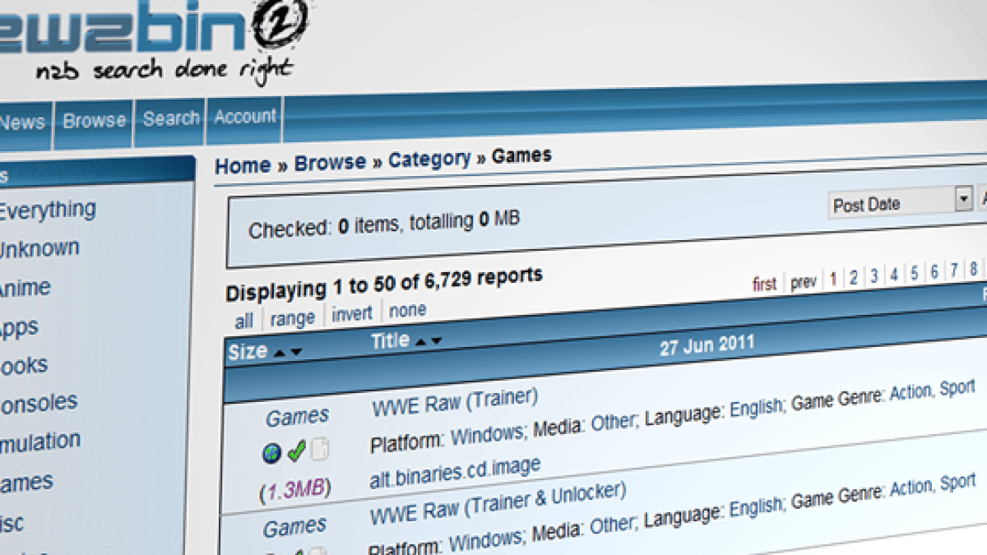Go to results page 3
Image resolution: width=987 pixels, height=555 pixels.
tap(873, 276)
